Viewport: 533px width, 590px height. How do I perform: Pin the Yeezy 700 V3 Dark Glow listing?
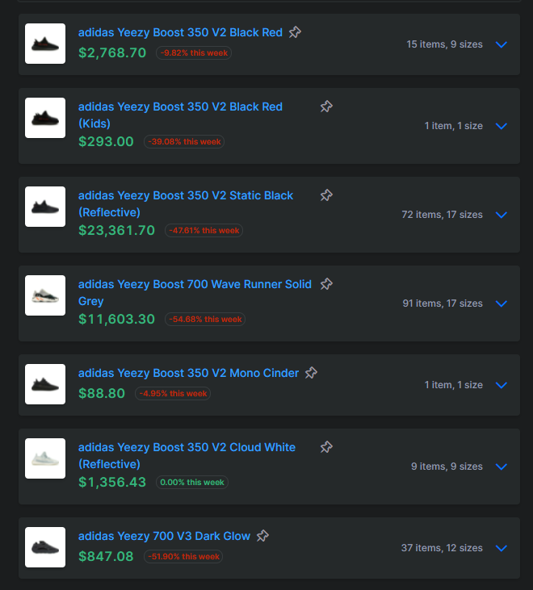(262, 536)
